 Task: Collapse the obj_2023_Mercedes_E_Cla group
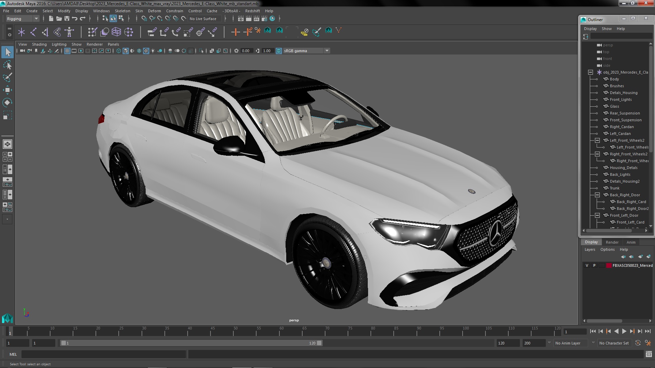(591, 72)
